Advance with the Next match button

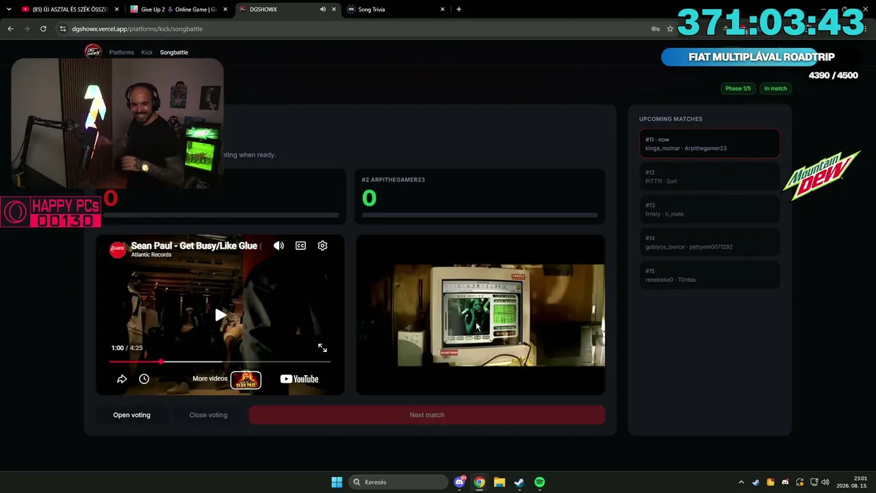pos(426,415)
